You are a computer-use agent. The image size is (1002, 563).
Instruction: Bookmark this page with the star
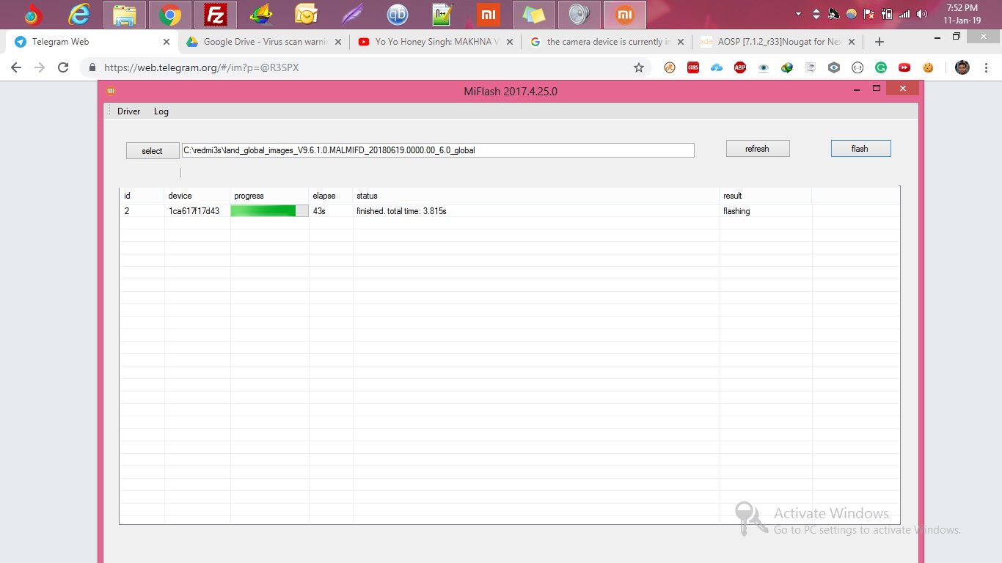click(639, 67)
